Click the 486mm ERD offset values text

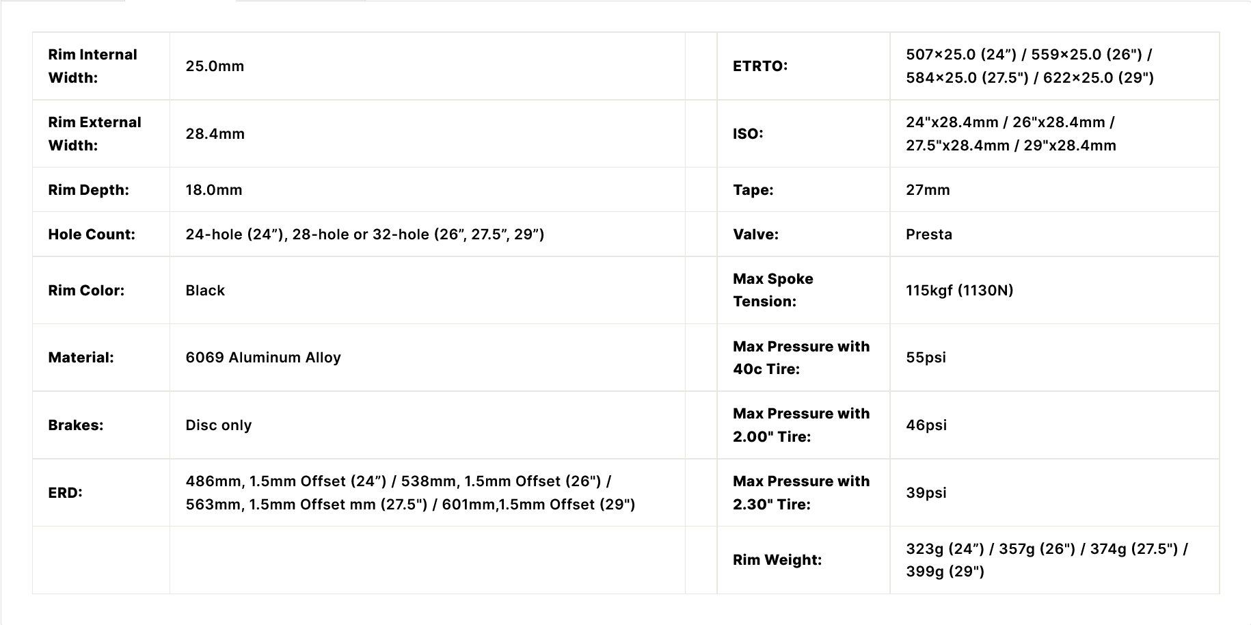(410, 493)
